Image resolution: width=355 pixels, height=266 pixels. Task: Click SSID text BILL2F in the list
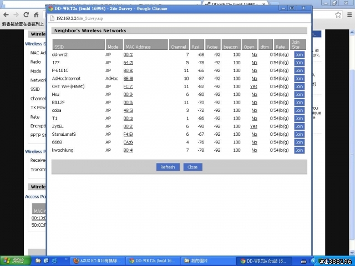click(x=58, y=103)
